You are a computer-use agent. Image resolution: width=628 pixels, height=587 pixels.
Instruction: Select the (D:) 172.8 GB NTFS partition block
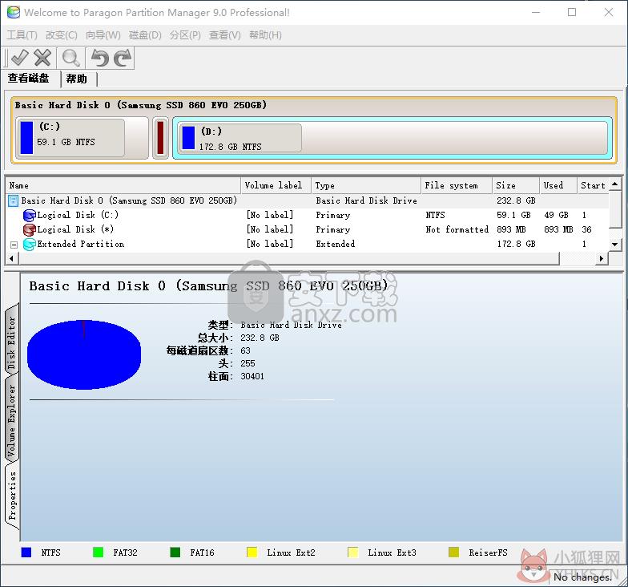392,138
